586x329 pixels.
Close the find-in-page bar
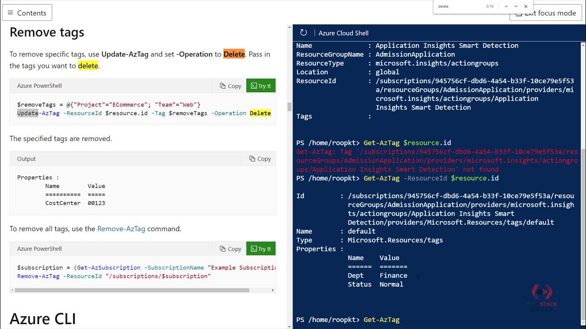[x=526, y=6]
